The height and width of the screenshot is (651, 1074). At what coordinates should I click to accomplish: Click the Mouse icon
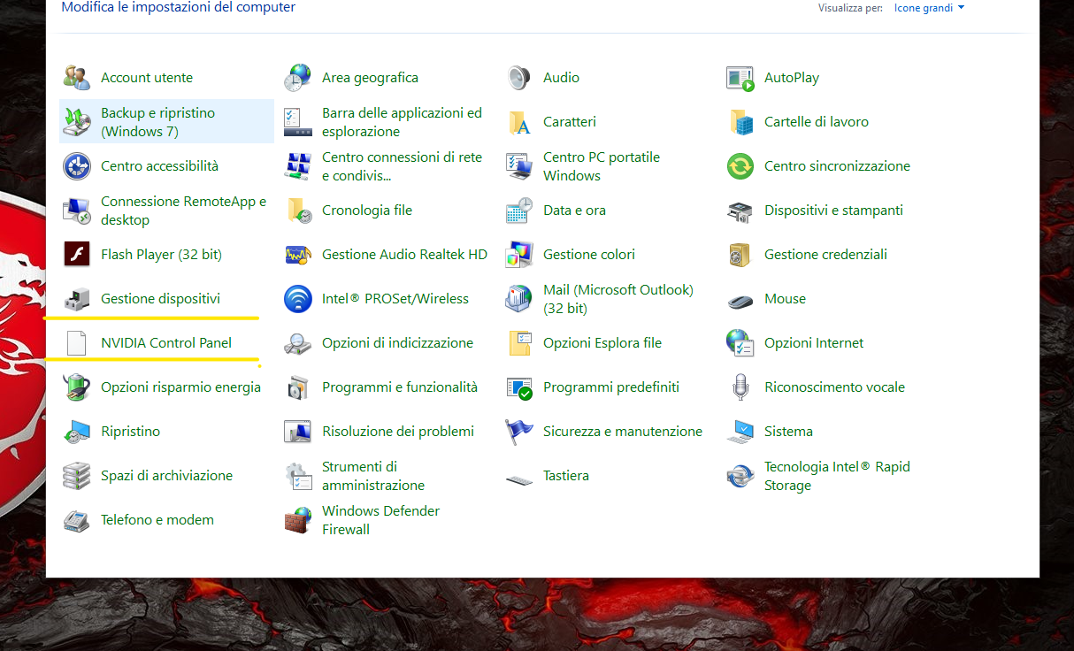point(740,301)
